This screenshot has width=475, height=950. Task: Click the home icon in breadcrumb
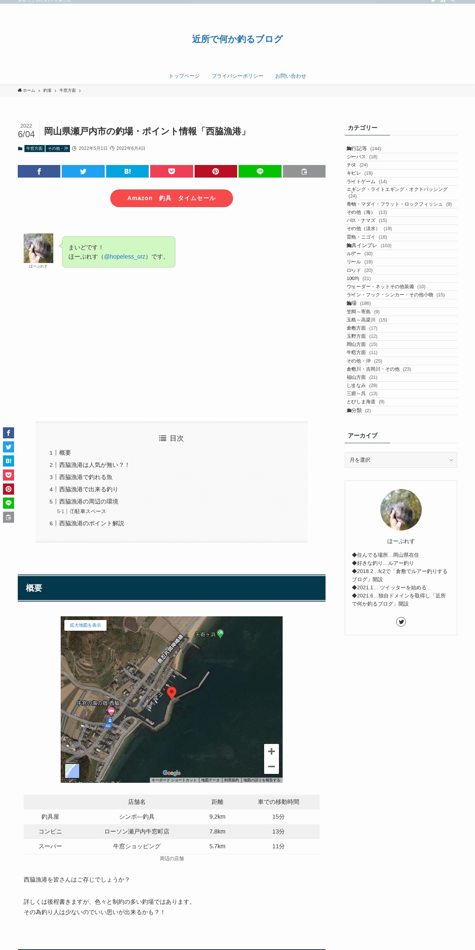20,90
